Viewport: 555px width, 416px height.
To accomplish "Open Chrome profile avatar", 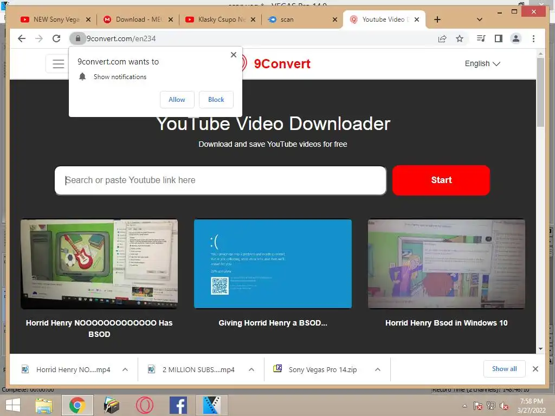I will tap(516, 38).
